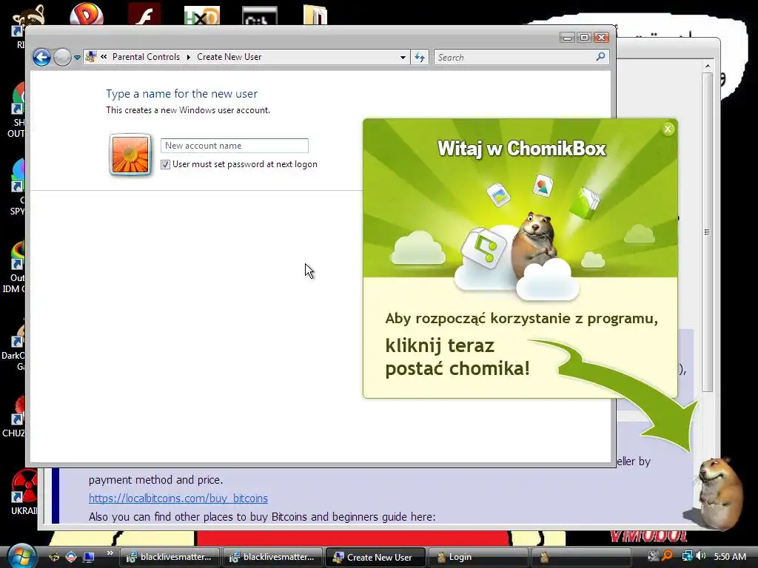Viewport: 758px width, 568px height.
Task: Click the scroll up arrow in background window
Action: pyautogui.click(x=707, y=66)
